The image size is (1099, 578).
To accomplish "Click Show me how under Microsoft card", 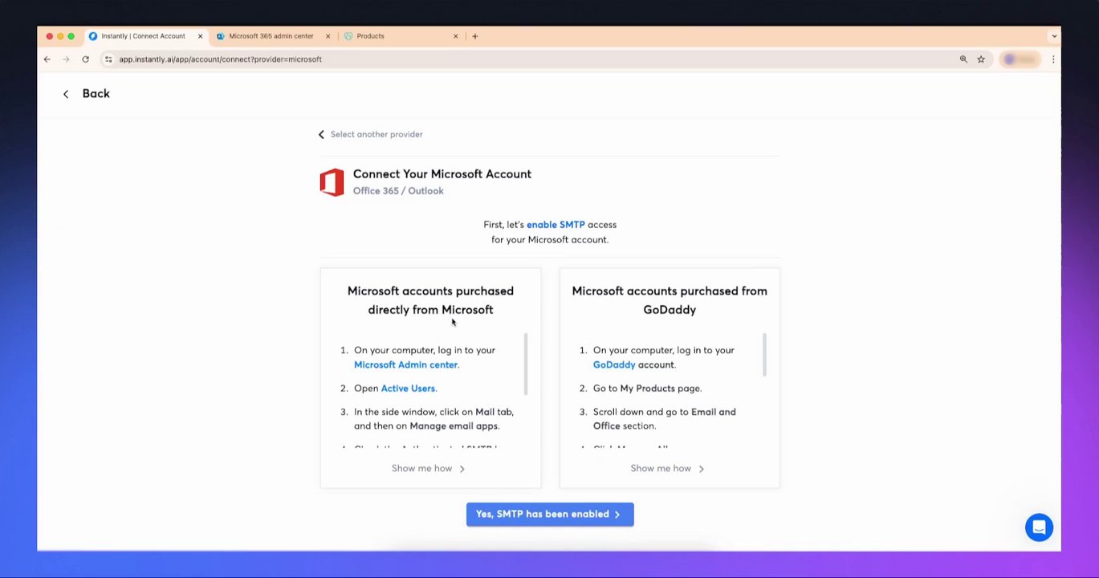I will click(x=428, y=469).
